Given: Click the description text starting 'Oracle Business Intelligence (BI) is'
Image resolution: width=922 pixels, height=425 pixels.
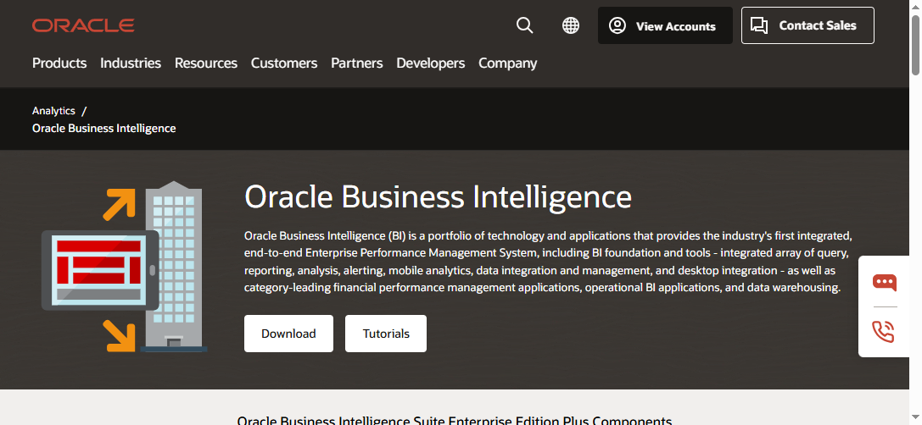Looking at the screenshot, I should coord(549,262).
